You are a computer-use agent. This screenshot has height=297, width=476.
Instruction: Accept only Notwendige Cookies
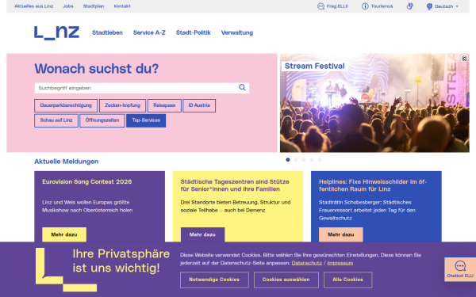pos(214,280)
